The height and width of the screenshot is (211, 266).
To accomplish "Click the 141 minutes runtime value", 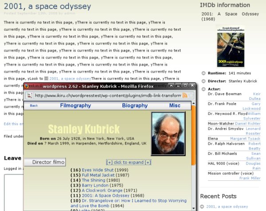I will point(240,73).
